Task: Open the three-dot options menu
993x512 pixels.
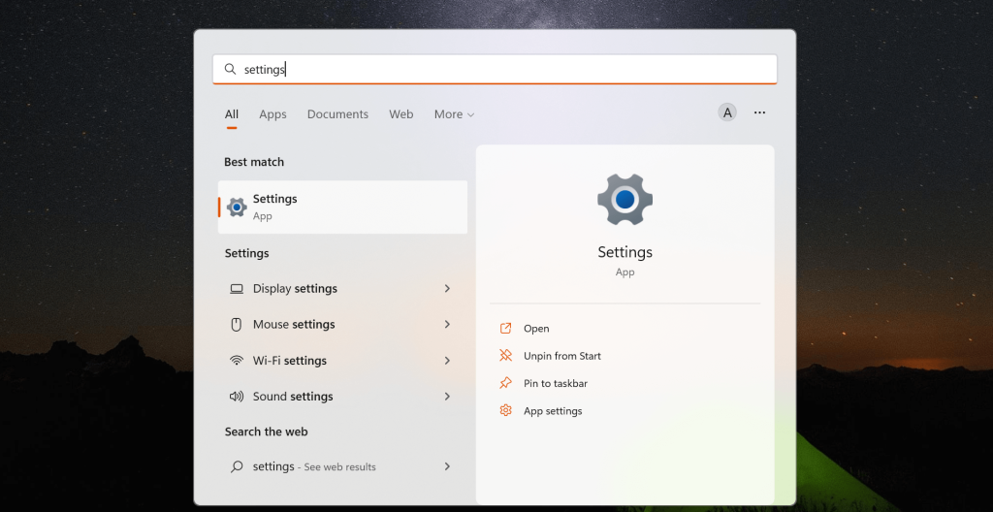Action: 760,112
